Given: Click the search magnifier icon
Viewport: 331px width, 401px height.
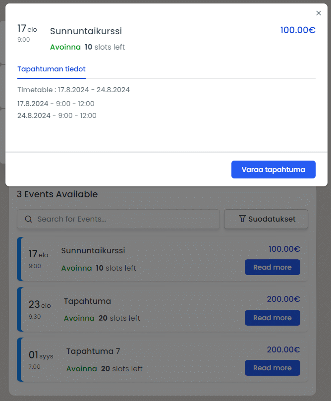Looking at the screenshot, I should click(28, 219).
